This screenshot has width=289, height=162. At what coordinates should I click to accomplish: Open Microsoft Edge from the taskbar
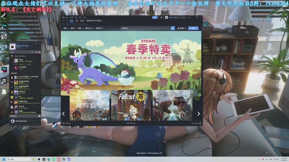tap(49, 159)
